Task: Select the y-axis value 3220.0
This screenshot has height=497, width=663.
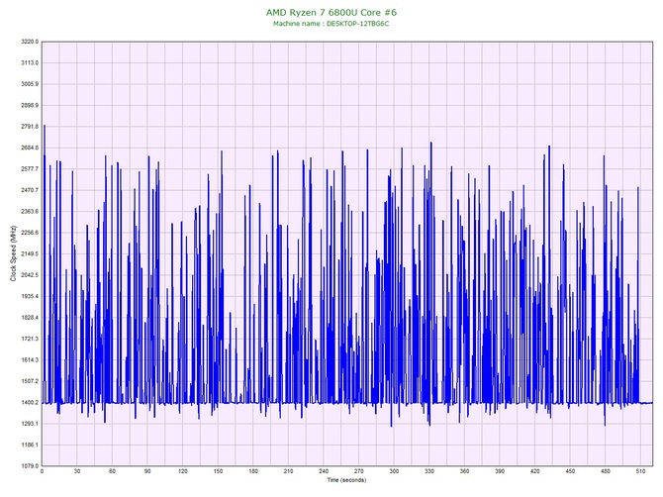Action: point(30,42)
